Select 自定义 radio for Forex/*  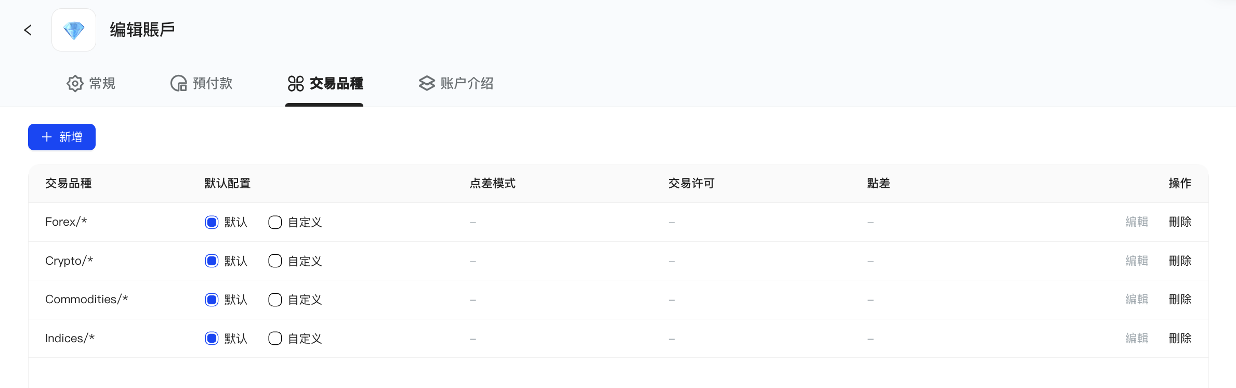point(275,222)
